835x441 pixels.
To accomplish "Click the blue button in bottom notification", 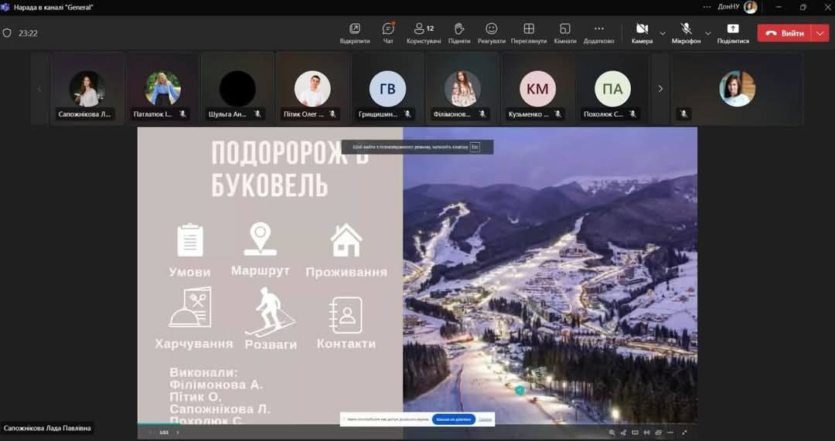I will [454, 419].
